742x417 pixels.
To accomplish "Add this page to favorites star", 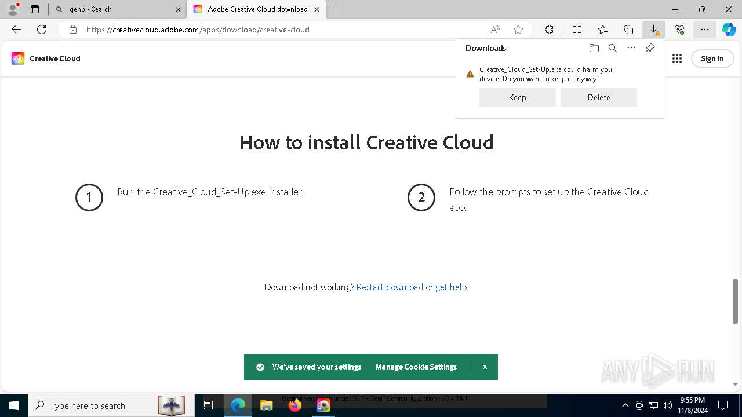I will [518, 30].
